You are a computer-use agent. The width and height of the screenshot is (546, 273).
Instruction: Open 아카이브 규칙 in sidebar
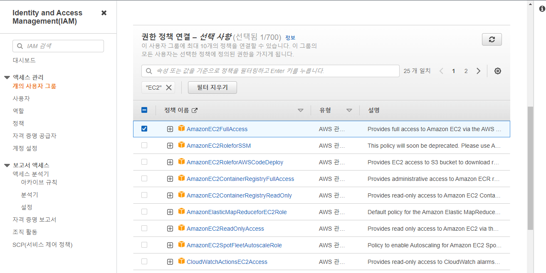(x=39, y=182)
